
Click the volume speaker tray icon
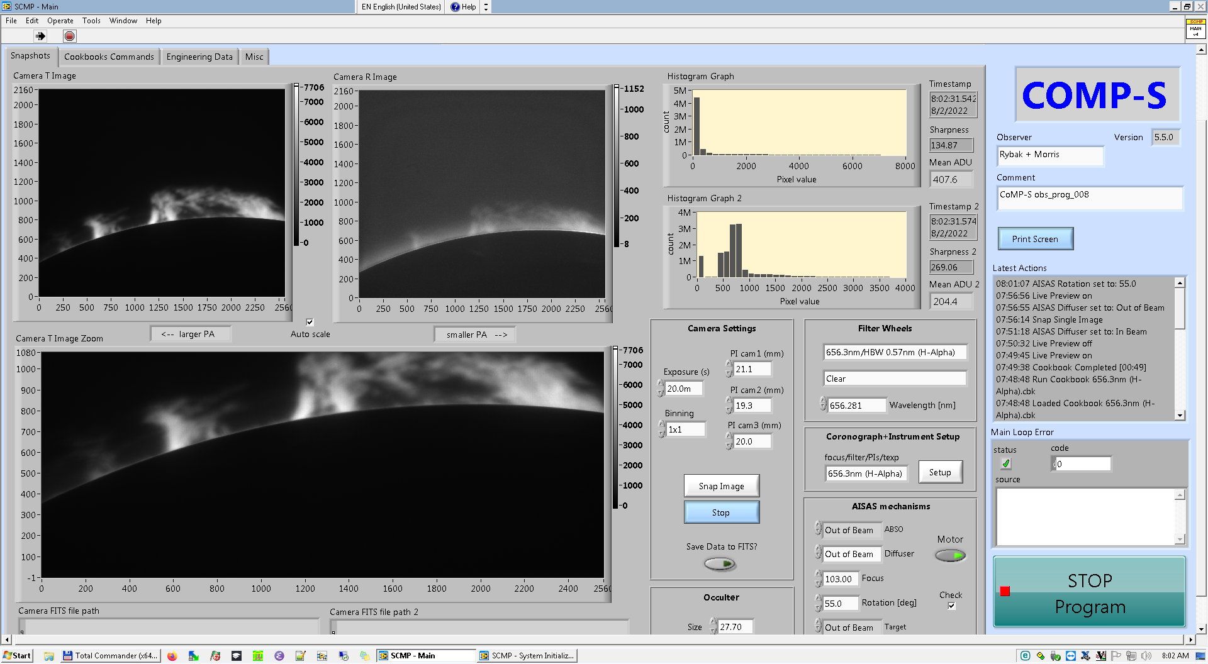click(1146, 656)
